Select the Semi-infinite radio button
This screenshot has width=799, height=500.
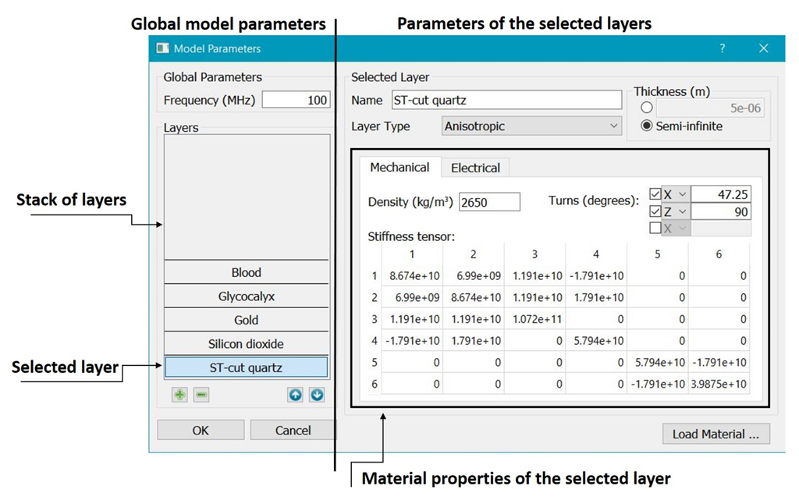(646, 126)
